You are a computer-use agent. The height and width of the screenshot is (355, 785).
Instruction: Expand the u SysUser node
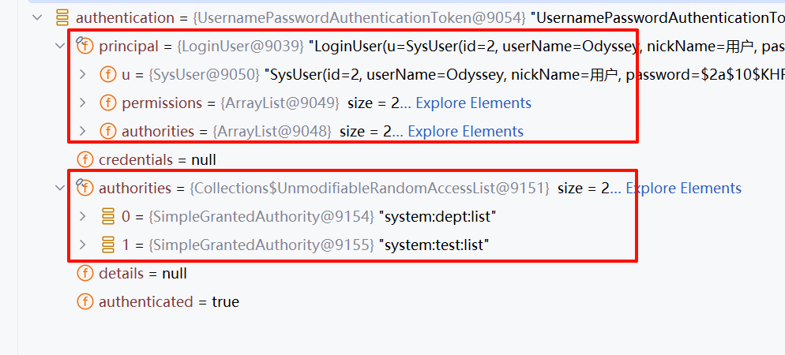[x=83, y=75]
